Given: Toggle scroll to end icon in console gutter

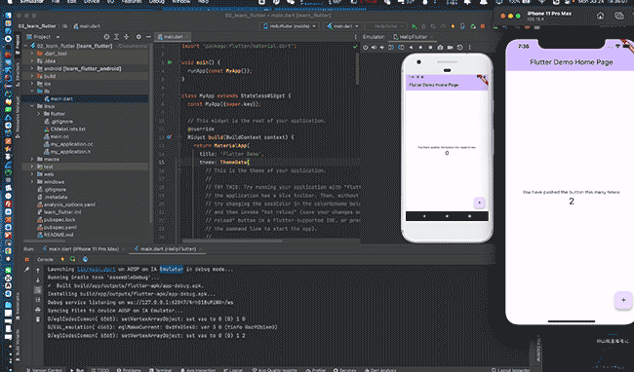Looking at the screenshot, I should 38,299.
